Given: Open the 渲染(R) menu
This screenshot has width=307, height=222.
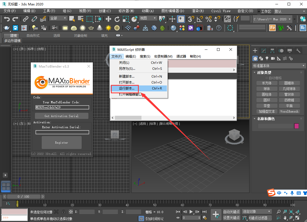Looking at the screenshot, I should [198, 11].
